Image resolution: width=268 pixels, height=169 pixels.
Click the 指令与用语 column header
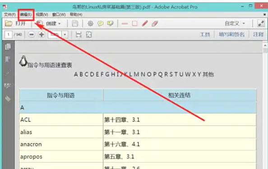(61, 95)
